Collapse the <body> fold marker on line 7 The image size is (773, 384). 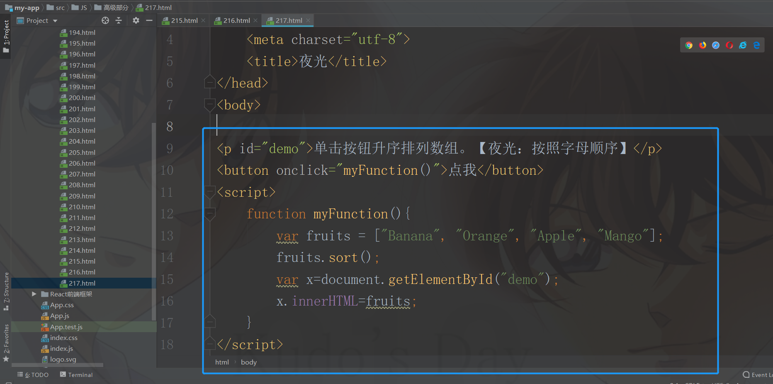210,105
